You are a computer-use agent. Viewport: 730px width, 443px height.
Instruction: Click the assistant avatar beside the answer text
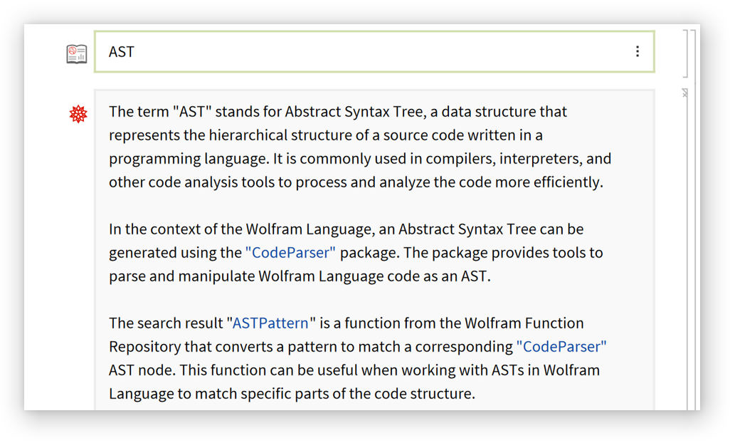(78, 113)
